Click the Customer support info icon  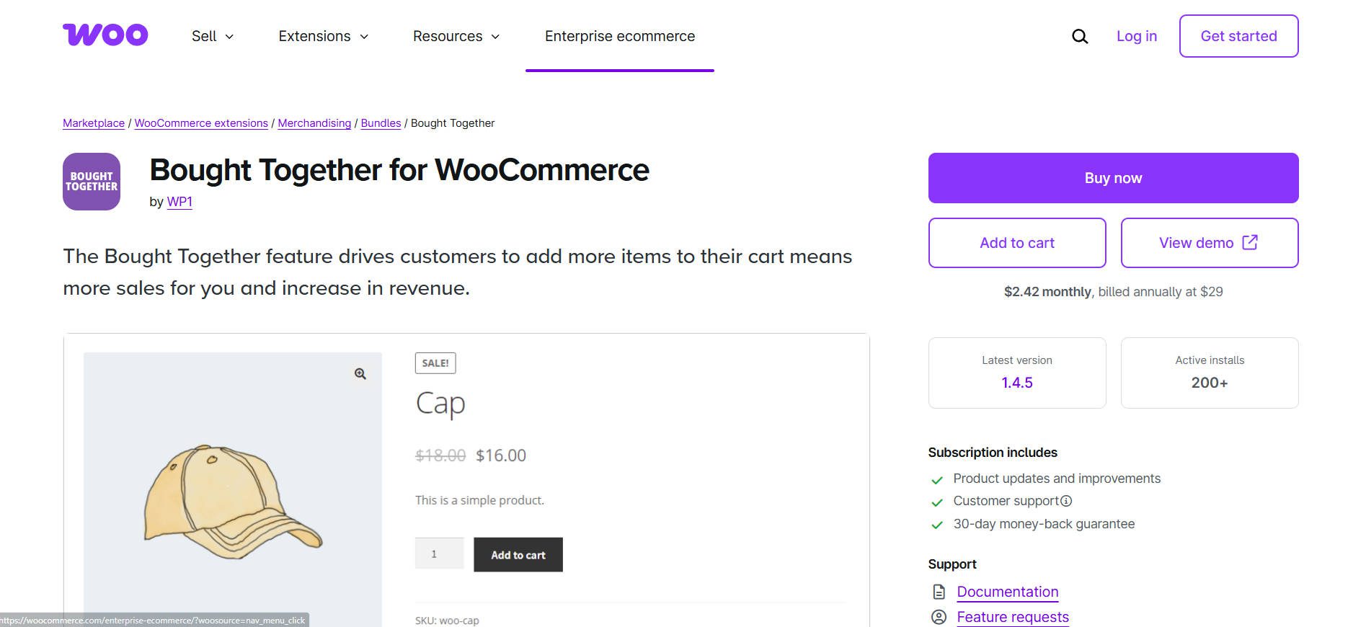[1066, 500]
